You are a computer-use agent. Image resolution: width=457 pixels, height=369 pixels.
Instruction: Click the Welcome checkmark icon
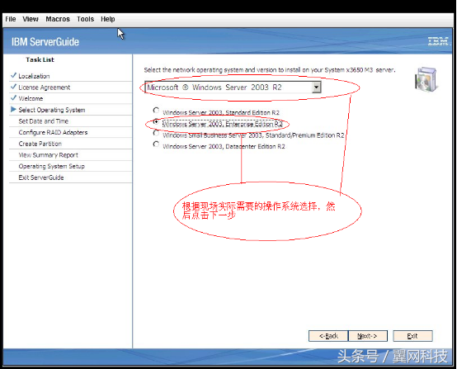pyautogui.click(x=13, y=97)
